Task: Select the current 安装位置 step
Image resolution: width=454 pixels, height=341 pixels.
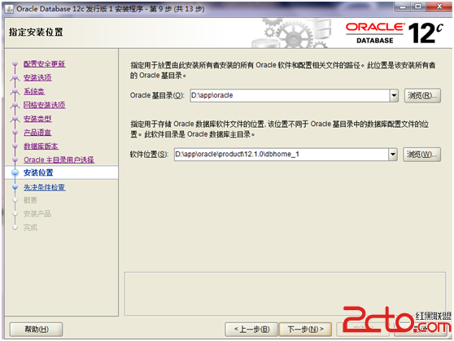Action: (x=38, y=173)
